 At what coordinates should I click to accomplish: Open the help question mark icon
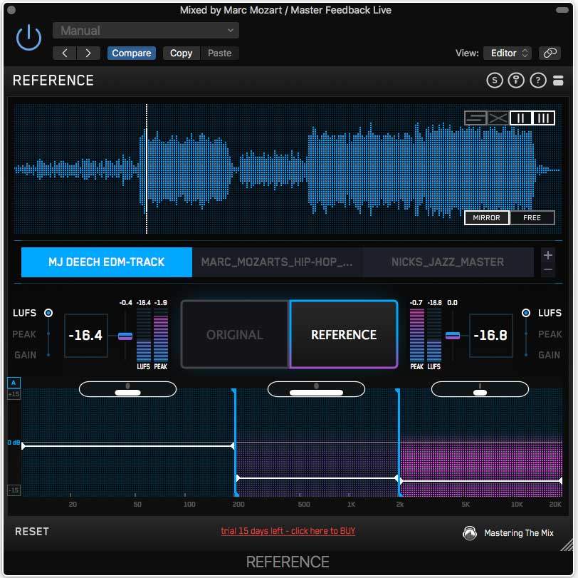click(x=538, y=81)
